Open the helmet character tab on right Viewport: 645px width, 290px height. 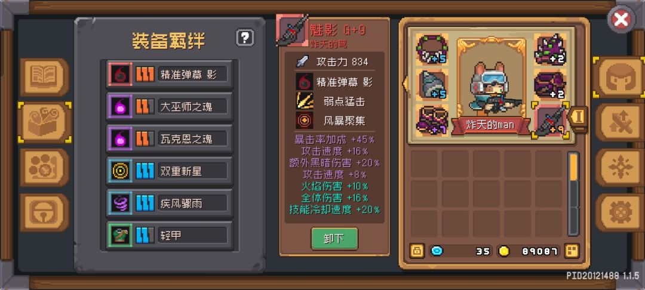click(x=619, y=77)
